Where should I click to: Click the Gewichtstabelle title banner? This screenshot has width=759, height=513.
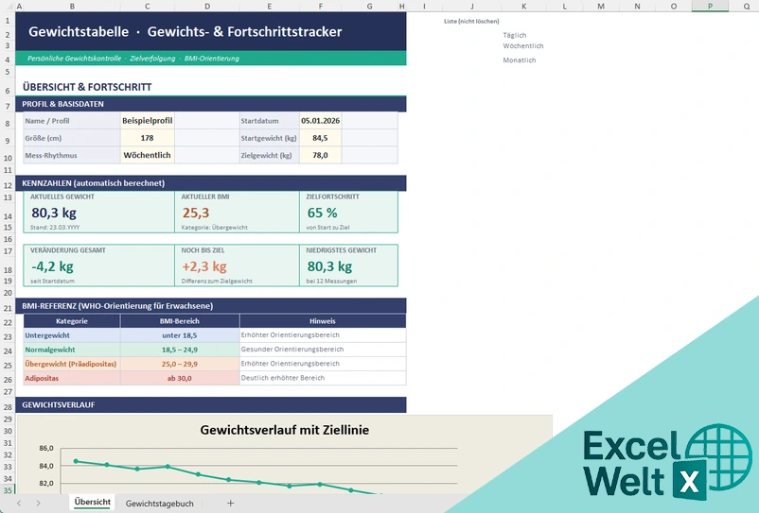coord(210,31)
